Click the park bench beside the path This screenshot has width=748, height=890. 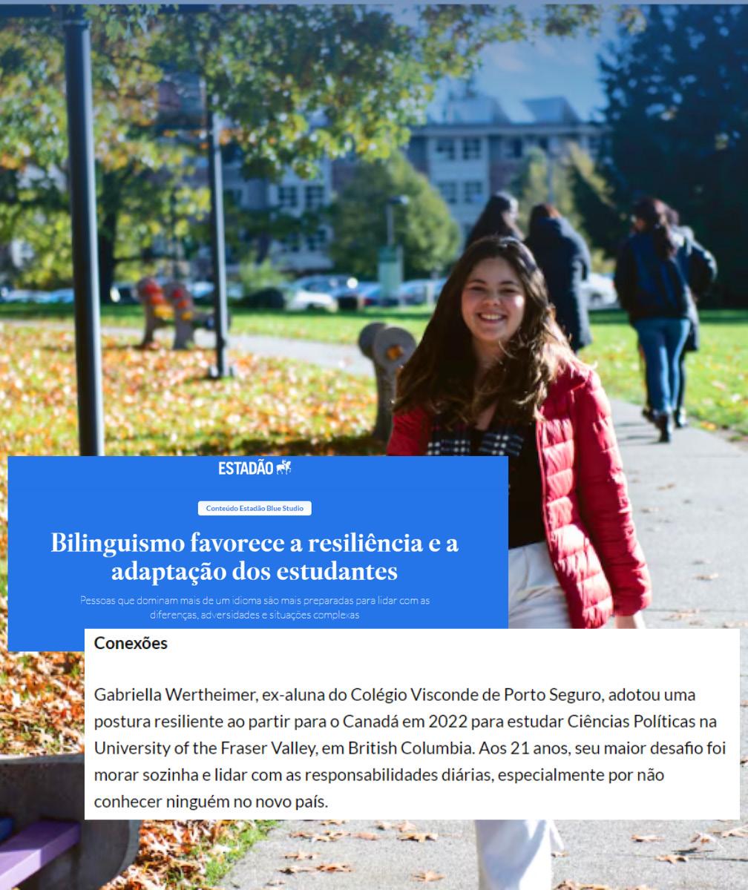[x=386, y=378]
